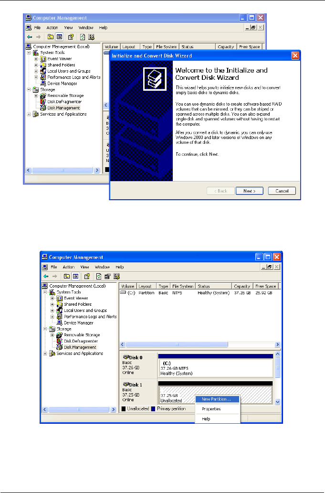Select Help in the Disk 1 context menu
This screenshot has height=493, width=325.
[x=206, y=419]
